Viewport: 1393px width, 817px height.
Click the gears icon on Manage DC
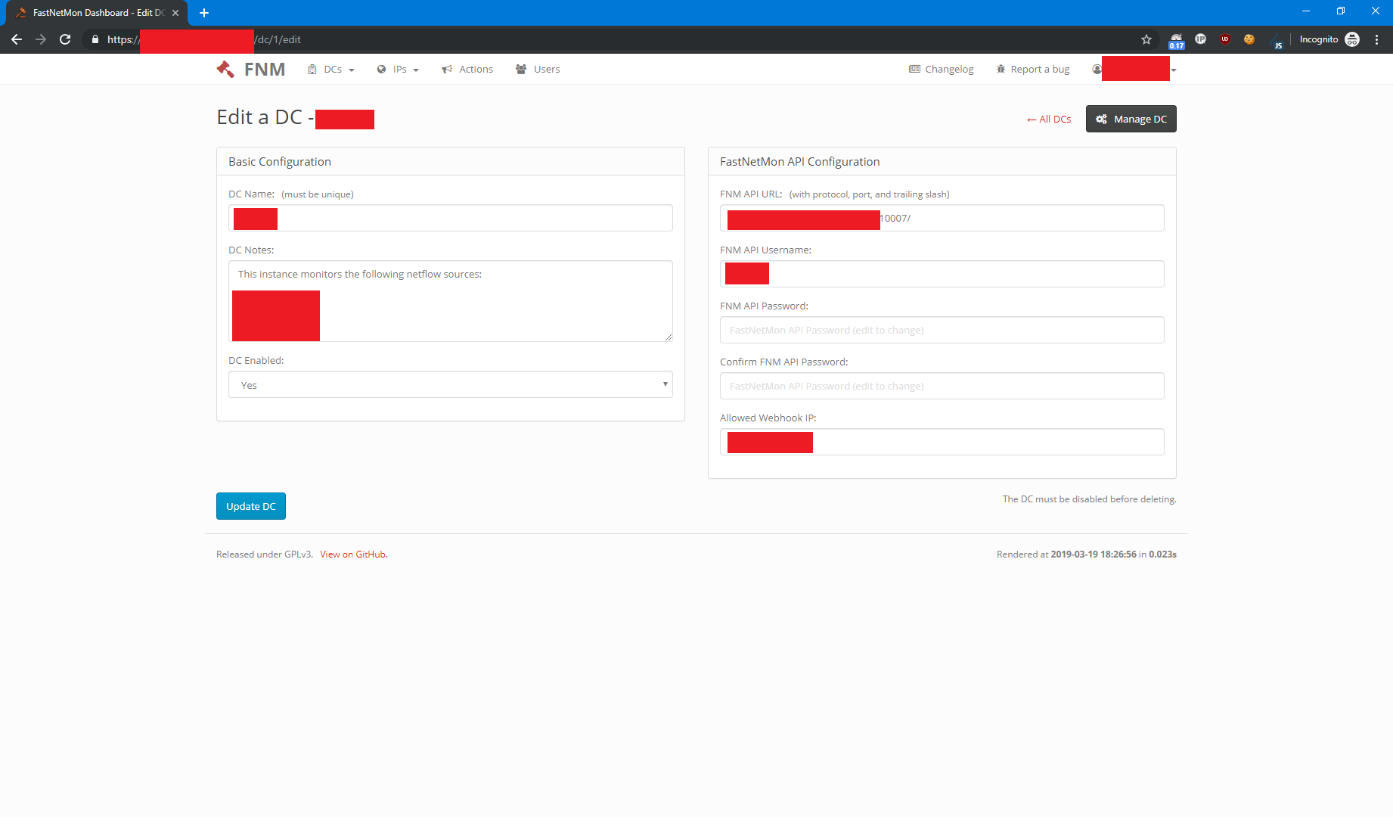1102,119
